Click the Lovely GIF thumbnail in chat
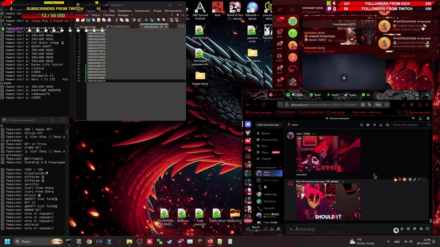 point(328,154)
